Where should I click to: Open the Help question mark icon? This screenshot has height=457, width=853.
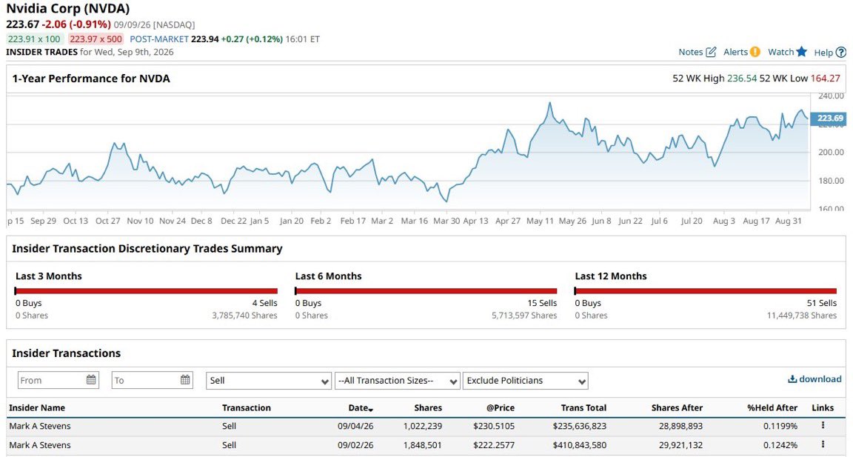(841, 53)
